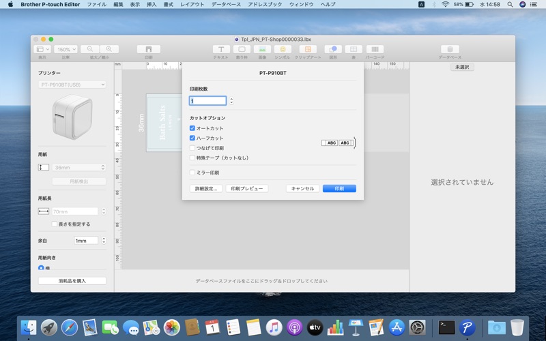
Task: Open System Preferences in the Dock
Action: click(x=417, y=327)
